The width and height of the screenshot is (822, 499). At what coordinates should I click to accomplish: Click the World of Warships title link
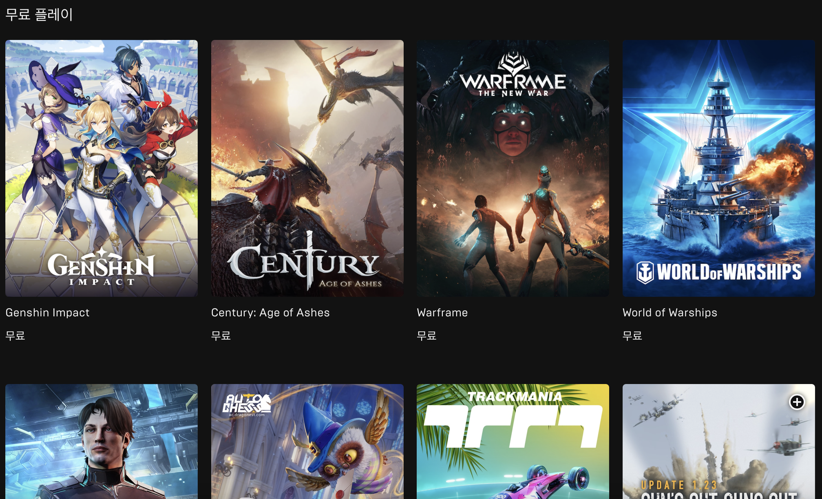(x=670, y=313)
